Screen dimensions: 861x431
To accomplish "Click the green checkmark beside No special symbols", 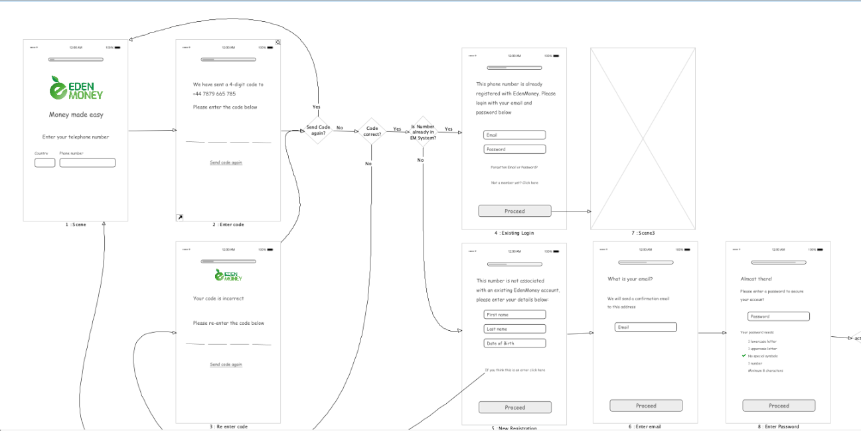I will coord(744,356).
